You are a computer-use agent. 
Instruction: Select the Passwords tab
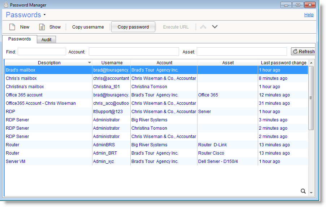(x=19, y=39)
